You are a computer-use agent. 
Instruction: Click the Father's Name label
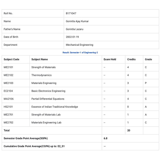click(12, 29)
